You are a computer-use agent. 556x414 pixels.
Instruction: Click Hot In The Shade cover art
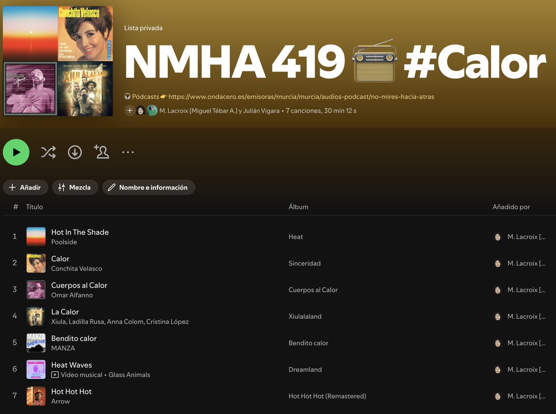(x=36, y=236)
